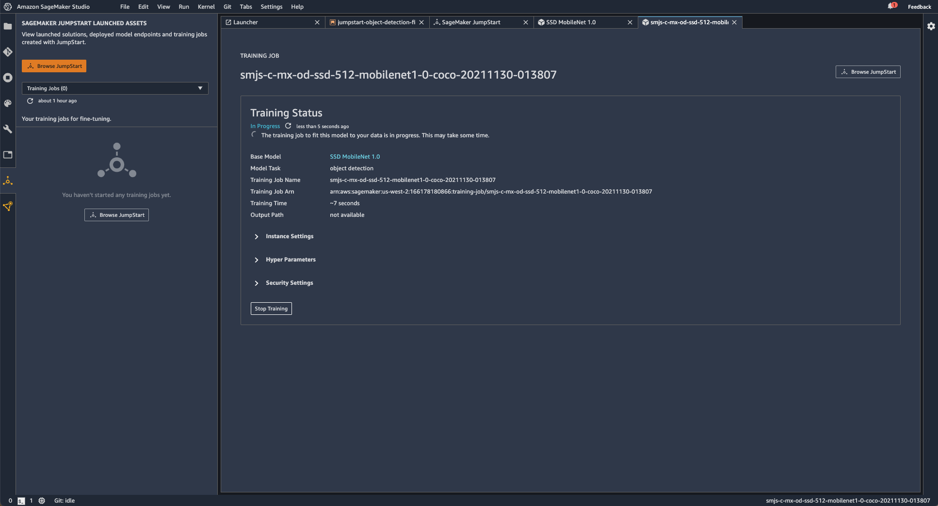Close the SageMaker JumpStart tab
Screen dimensions: 938x506
click(x=526, y=22)
